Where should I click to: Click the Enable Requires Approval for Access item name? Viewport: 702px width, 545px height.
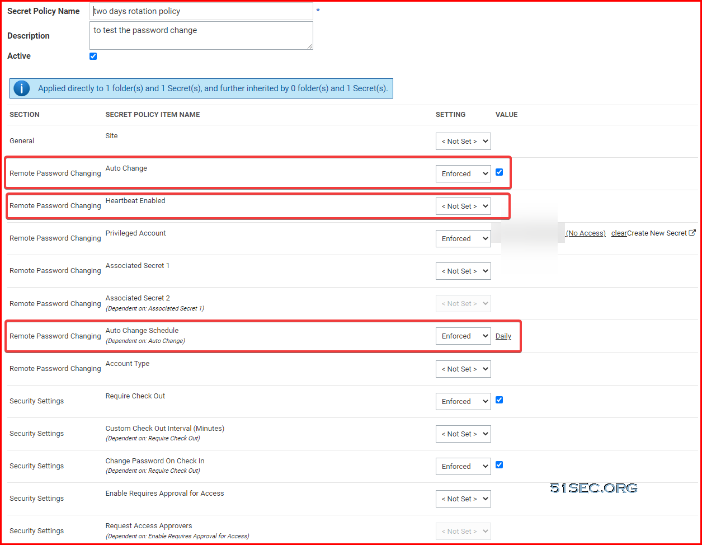(165, 494)
